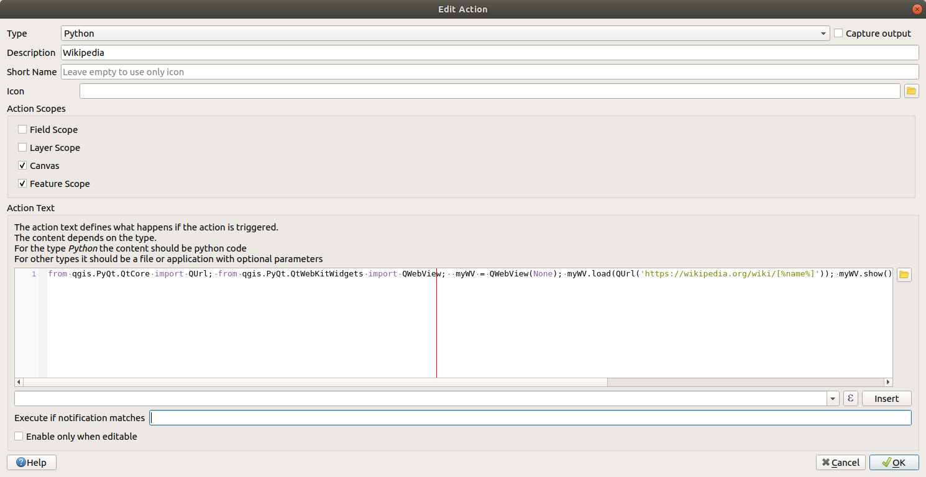Viewport: 926px width, 477px height.
Task: Insert an expression using the ε button
Action: [850, 398]
